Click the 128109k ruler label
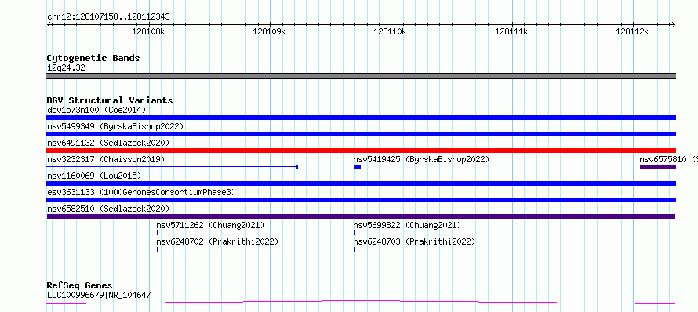This screenshot has width=698, height=312. click(269, 31)
